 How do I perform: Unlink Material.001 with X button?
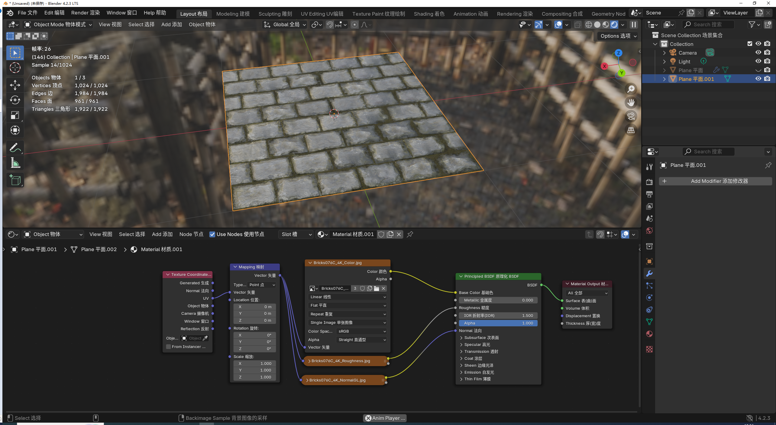tap(399, 234)
